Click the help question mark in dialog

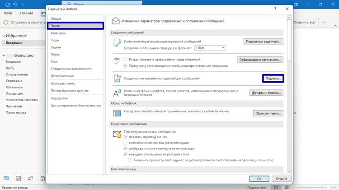(x=275, y=9)
